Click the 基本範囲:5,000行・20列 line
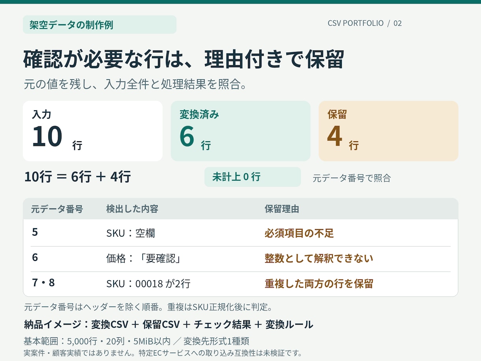Viewport: 481px width, 361px height. pyautogui.click(x=136, y=341)
